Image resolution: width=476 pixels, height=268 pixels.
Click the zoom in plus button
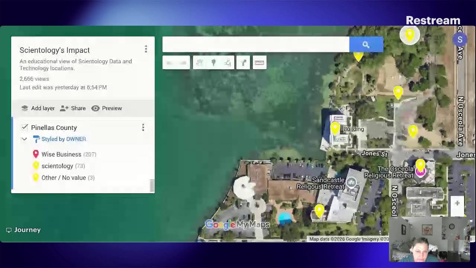click(457, 203)
